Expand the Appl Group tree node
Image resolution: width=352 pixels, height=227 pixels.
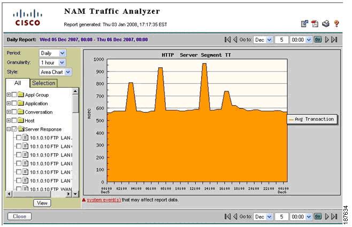tap(9, 95)
